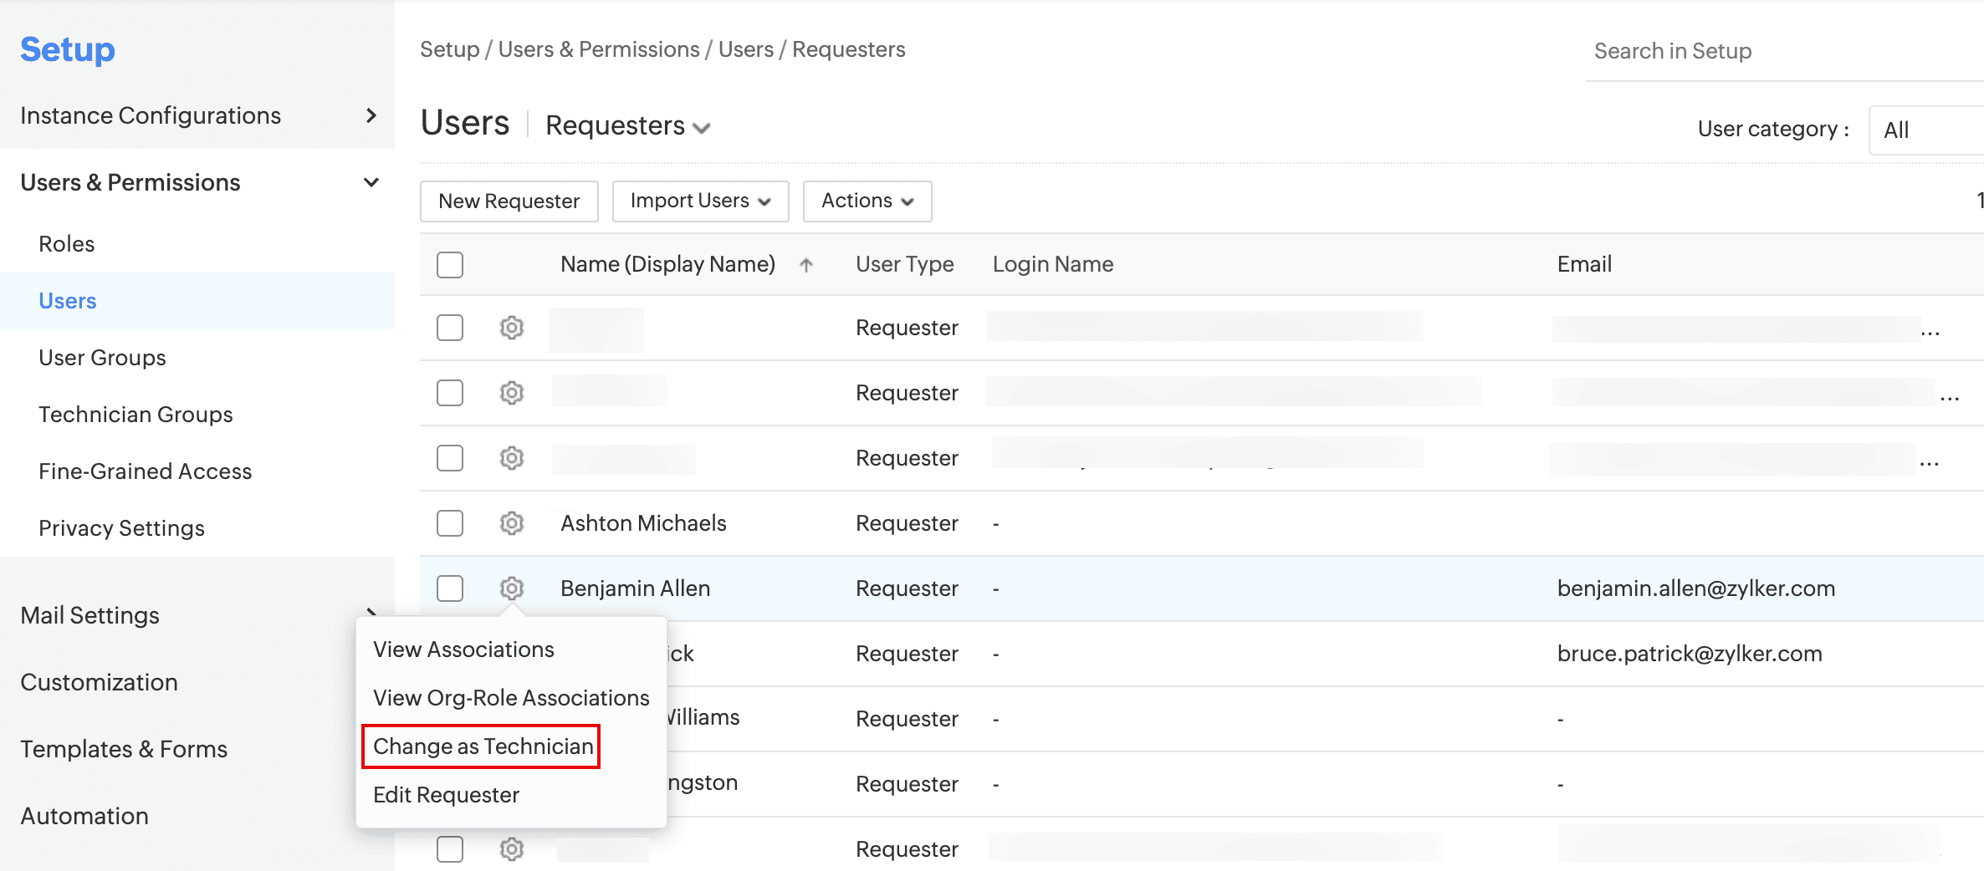Choose Change as Technician from menu
This screenshot has height=871, width=1984.
(x=482, y=746)
